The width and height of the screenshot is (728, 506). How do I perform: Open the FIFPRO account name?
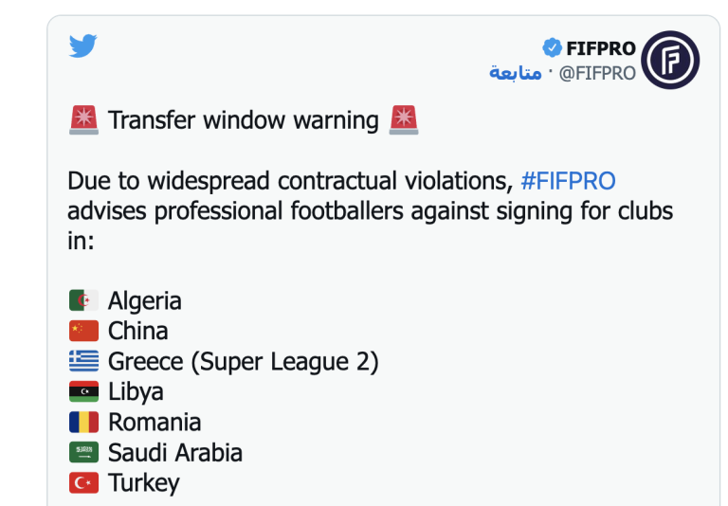[601, 48]
